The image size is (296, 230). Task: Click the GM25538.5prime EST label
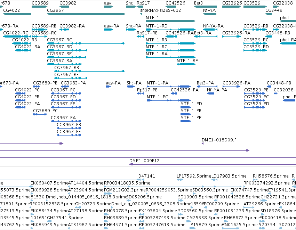pos(205,218)
